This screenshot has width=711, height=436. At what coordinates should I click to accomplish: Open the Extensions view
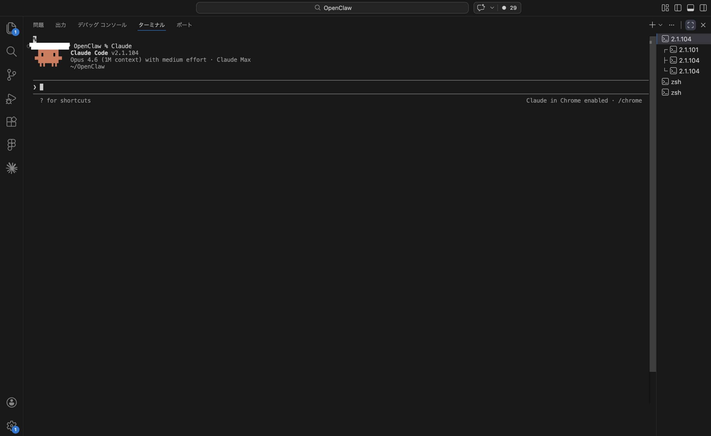tap(12, 121)
